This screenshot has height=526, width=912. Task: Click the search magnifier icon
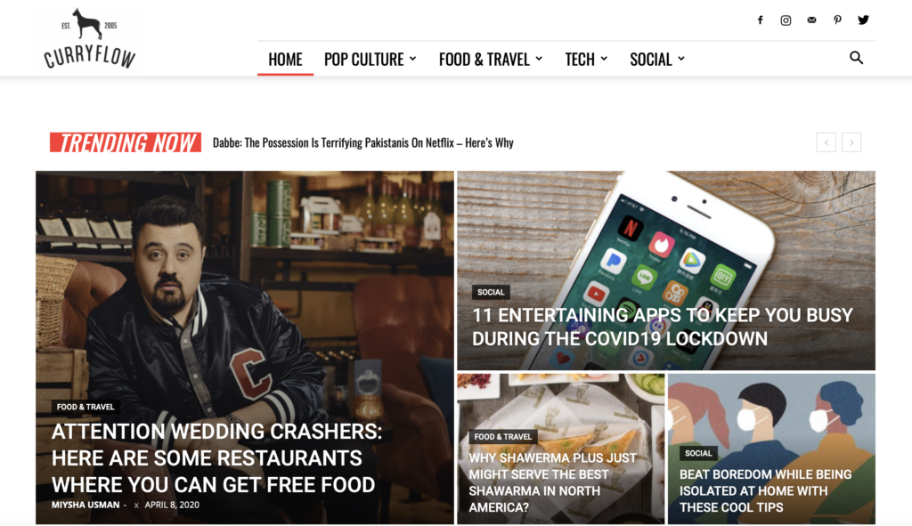click(x=856, y=58)
